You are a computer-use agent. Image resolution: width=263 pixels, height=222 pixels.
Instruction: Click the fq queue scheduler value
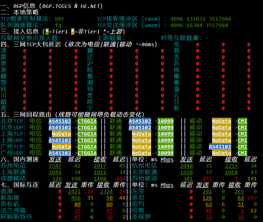pyautogui.click(x=58, y=25)
